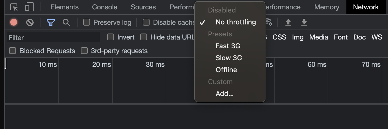The width and height of the screenshot is (388, 129).
Task: Enable the Blocked Requests checkbox
Action: tap(13, 51)
